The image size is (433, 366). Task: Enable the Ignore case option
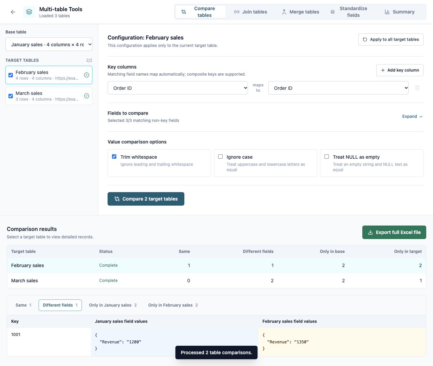[x=221, y=157]
